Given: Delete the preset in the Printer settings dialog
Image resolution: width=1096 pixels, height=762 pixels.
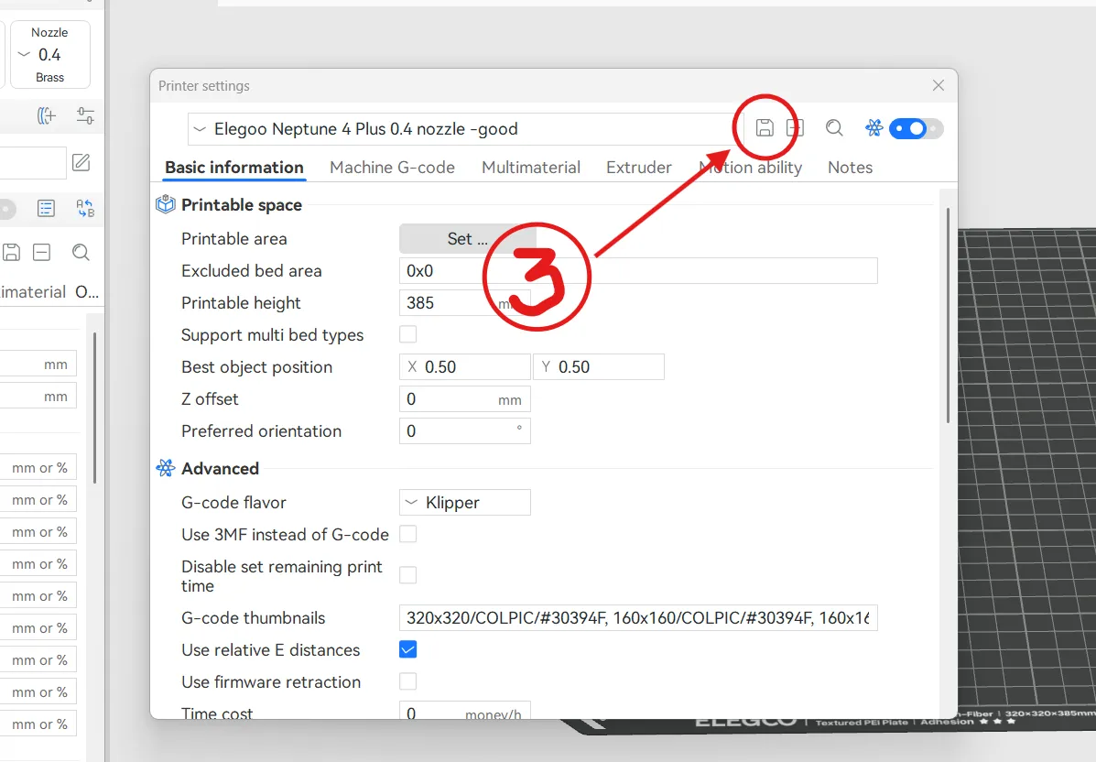Looking at the screenshot, I should (x=795, y=128).
